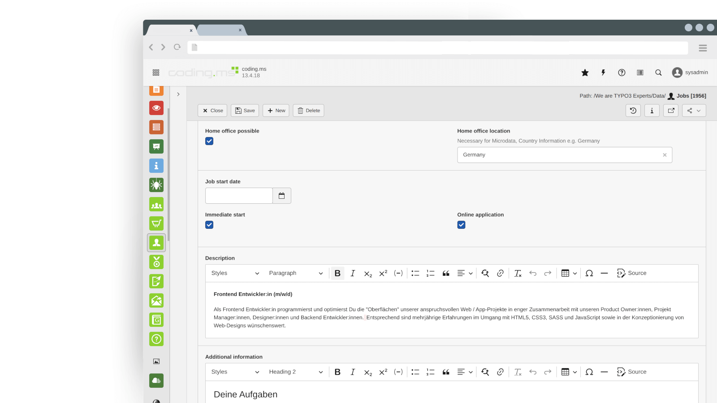Image resolution: width=717 pixels, height=403 pixels.
Task: Open the sysadmin user menu
Action: pyautogui.click(x=690, y=73)
